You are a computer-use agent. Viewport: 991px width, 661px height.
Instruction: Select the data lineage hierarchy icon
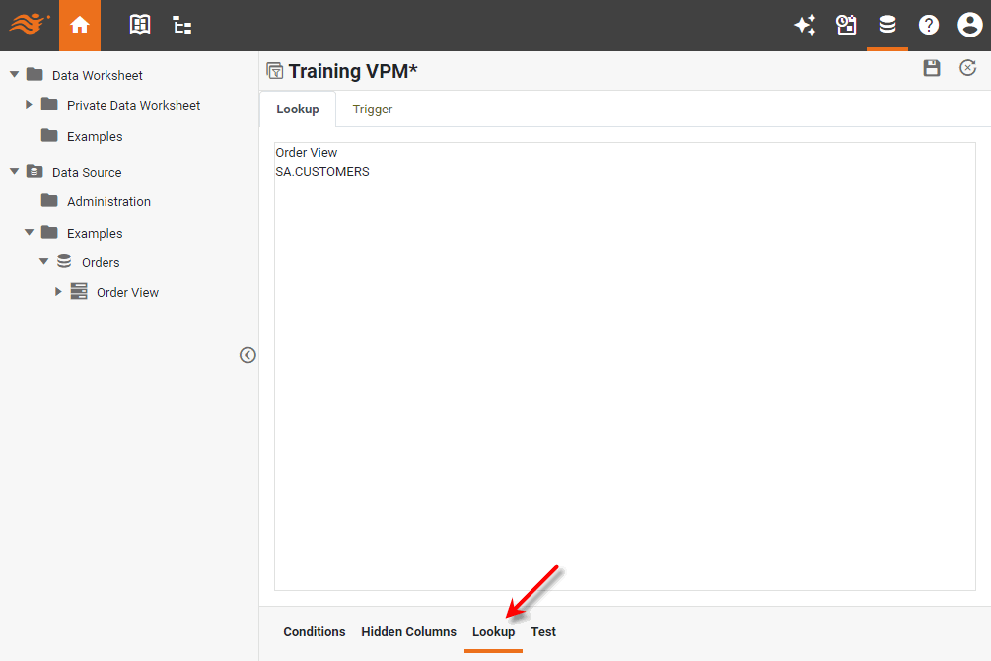[181, 25]
